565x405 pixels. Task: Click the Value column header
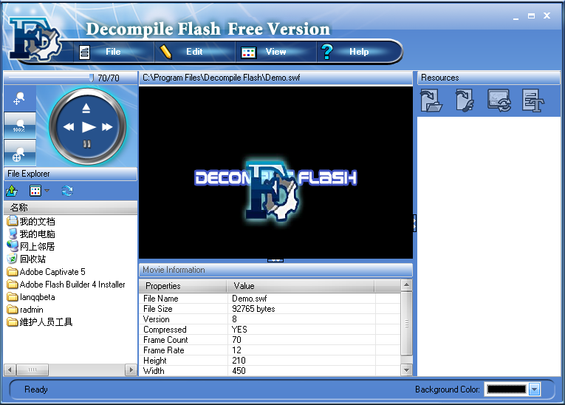pos(301,286)
